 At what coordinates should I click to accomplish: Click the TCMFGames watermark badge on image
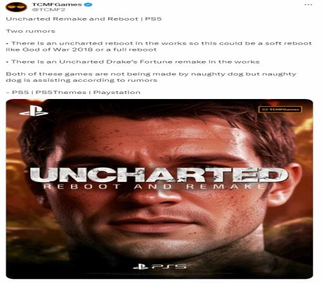pyautogui.click(x=280, y=109)
